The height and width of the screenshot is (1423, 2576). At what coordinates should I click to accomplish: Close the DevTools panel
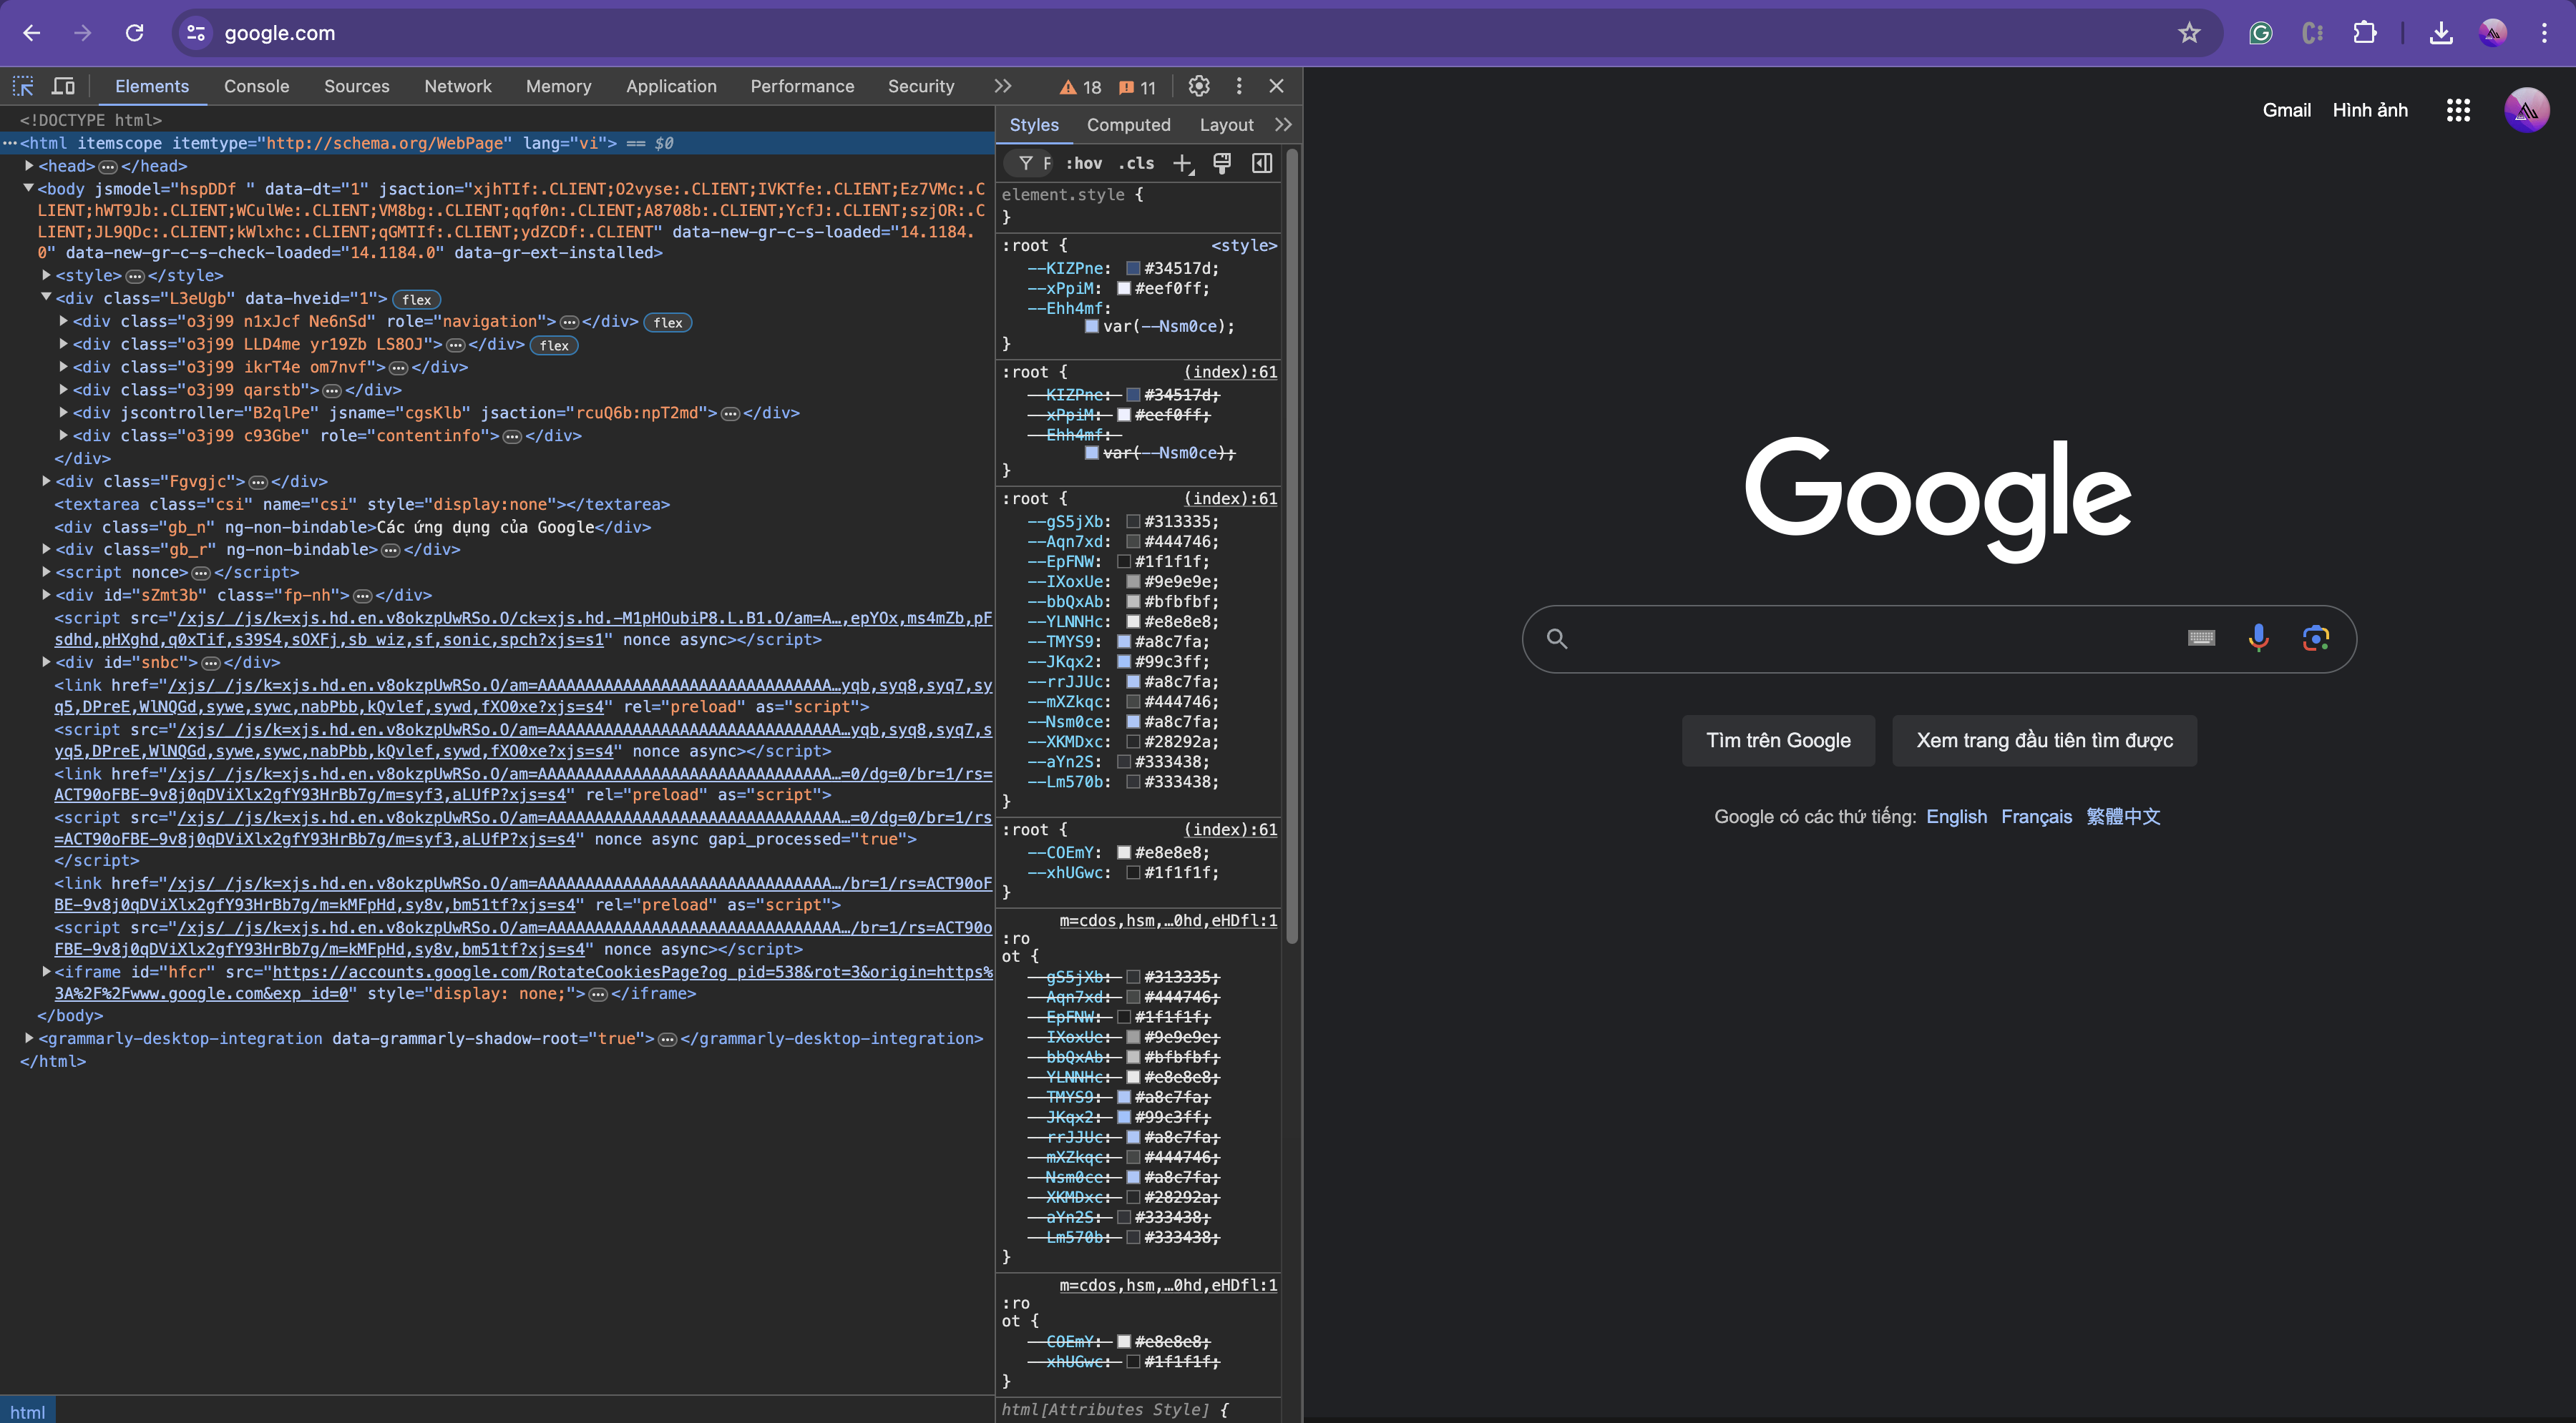pyautogui.click(x=1276, y=86)
